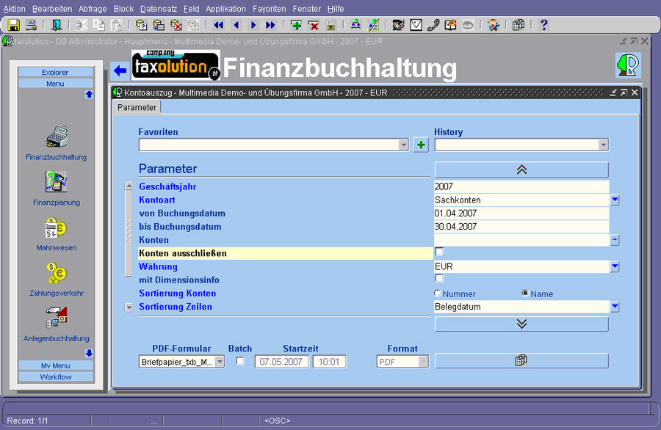661x430 pixels.
Task: Open the Format PDF dropdown
Action: tap(423, 362)
